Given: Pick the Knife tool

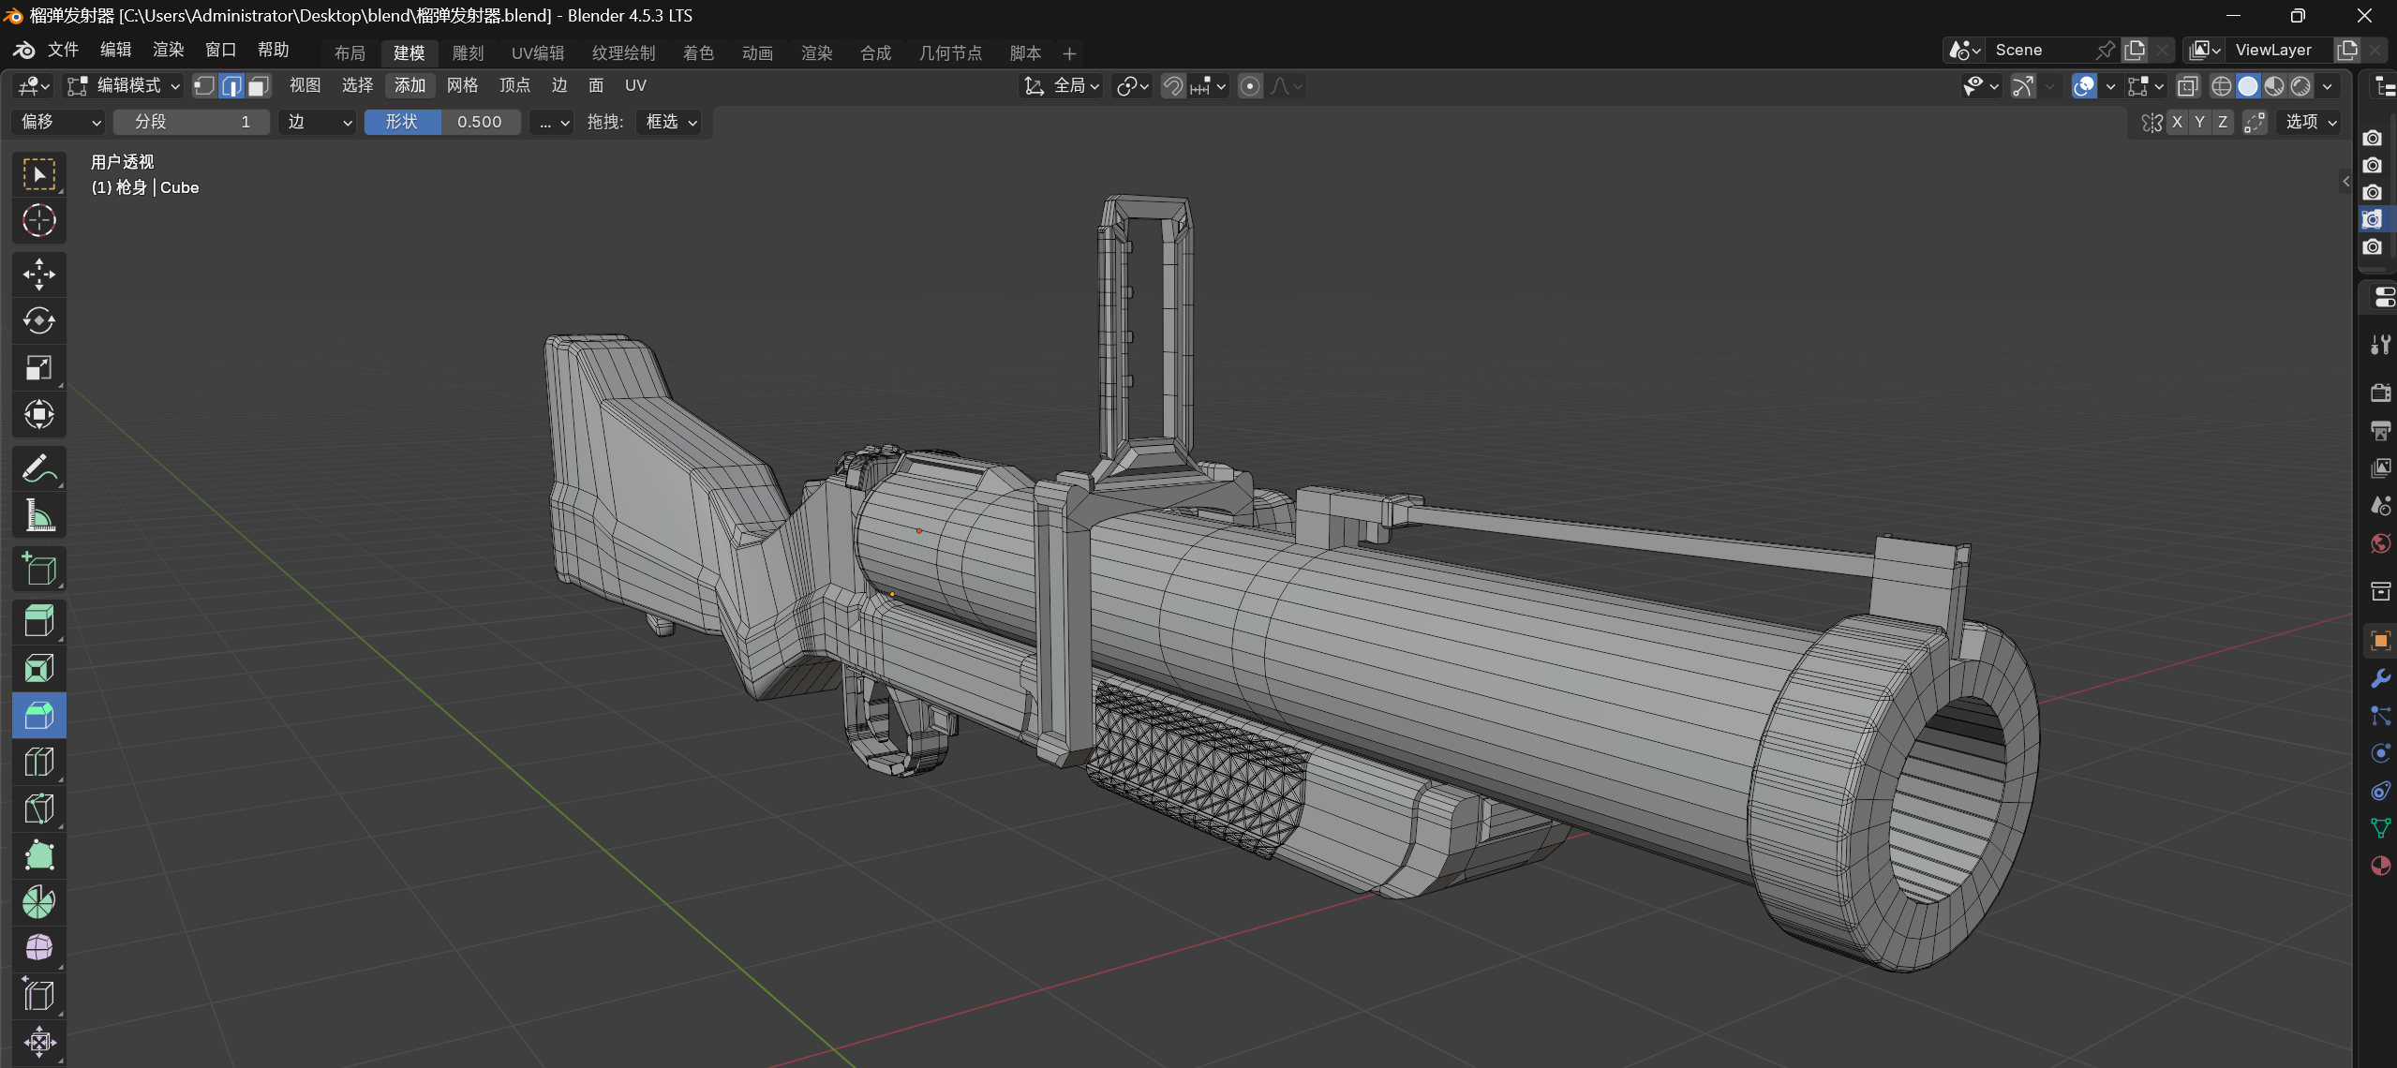Looking at the screenshot, I should pyautogui.click(x=38, y=808).
